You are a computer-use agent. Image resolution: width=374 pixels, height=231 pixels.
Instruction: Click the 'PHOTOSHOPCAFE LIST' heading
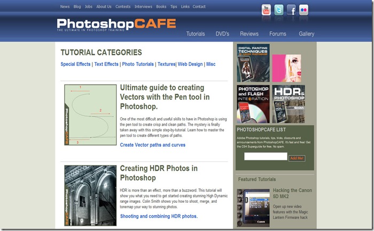tap(261, 130)
